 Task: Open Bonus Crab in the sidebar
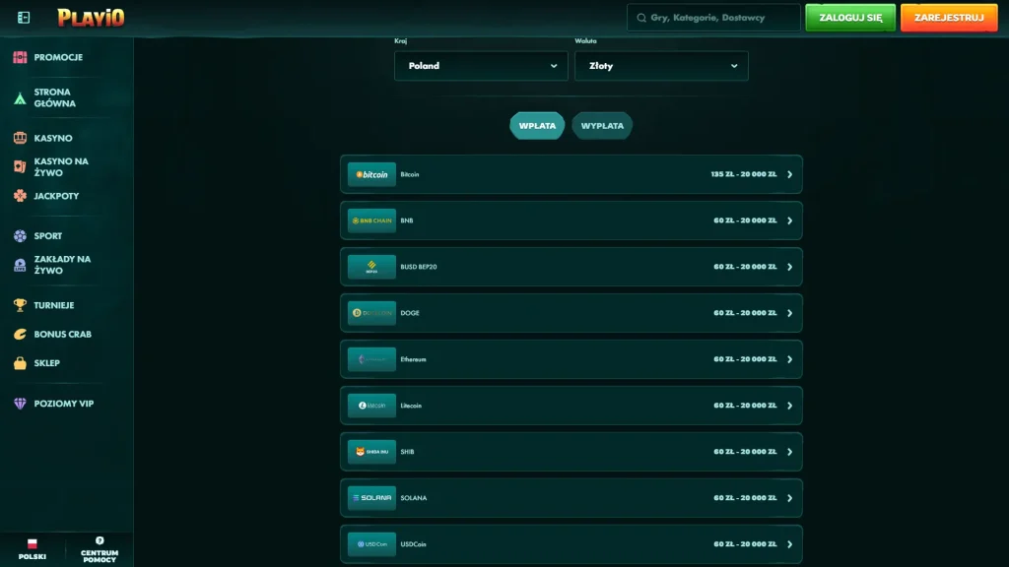pos(62,335)
